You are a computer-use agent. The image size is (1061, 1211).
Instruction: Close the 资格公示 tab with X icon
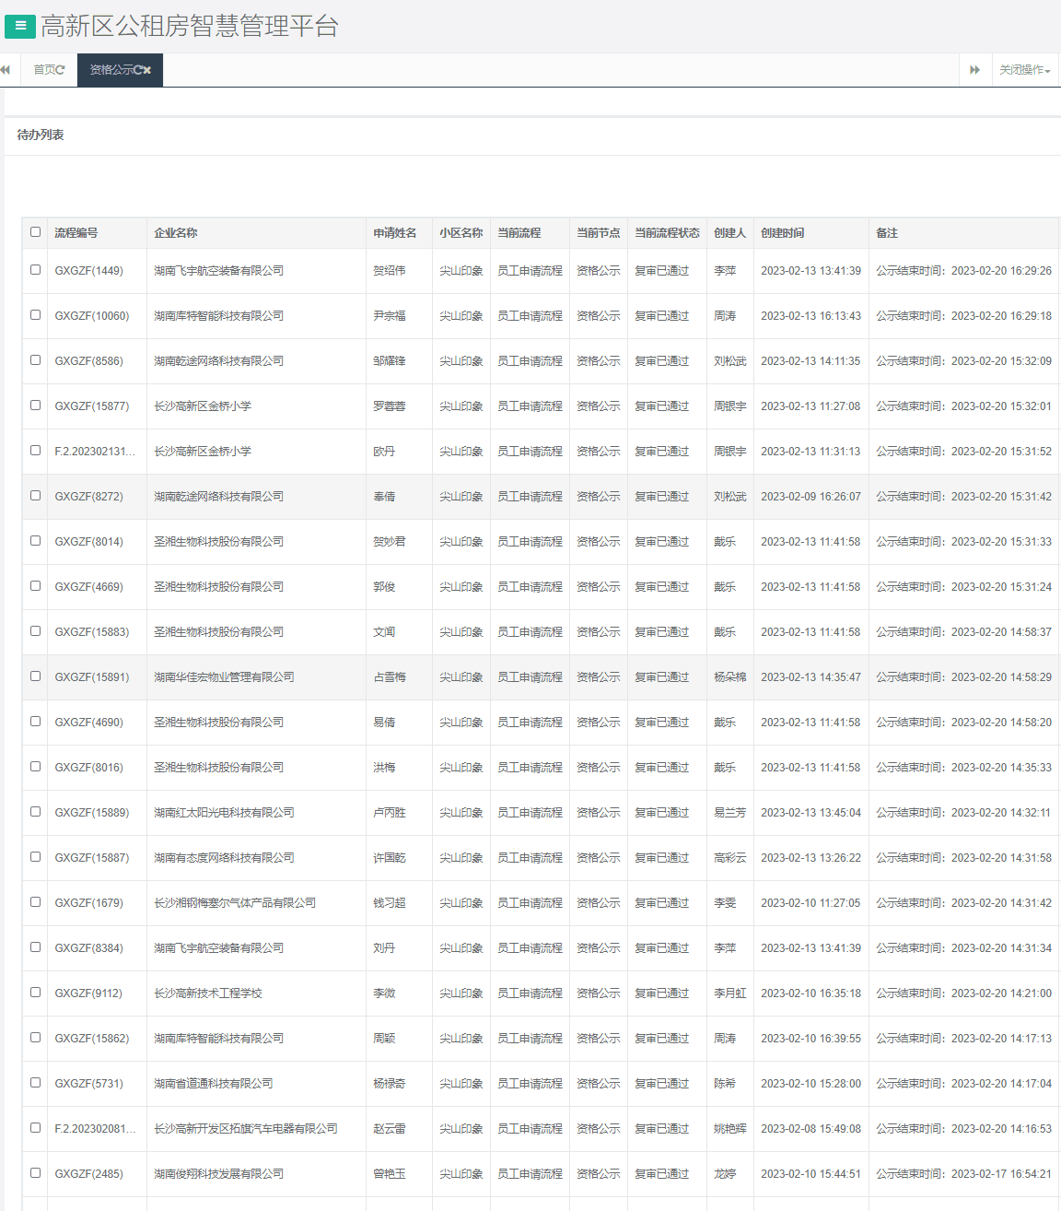147,70
